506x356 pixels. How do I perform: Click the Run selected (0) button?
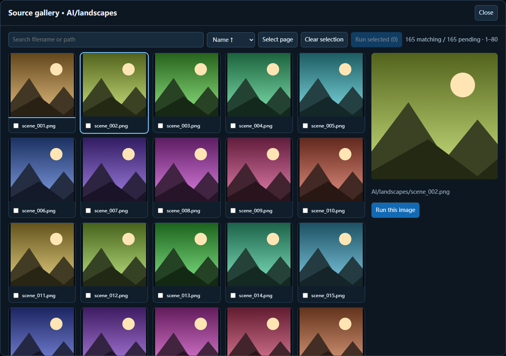[x=377, y=39]
